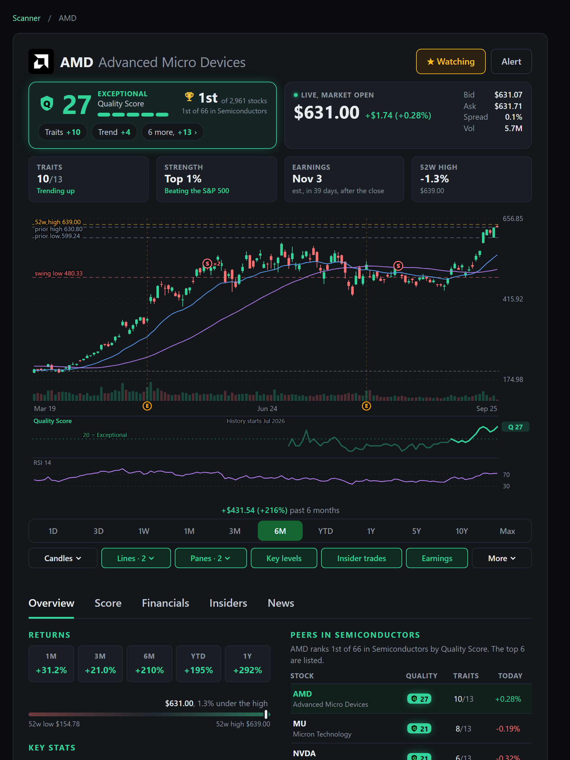Screen dimensions: 570x760
Task: Select the 10Y time range
Action: (x=461, y=531)
